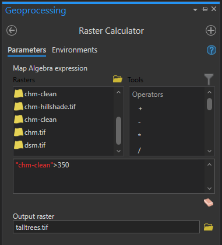
Task: Clear the expression with the eraser icon
Action: pyautogui.click(x=209, y=202)
